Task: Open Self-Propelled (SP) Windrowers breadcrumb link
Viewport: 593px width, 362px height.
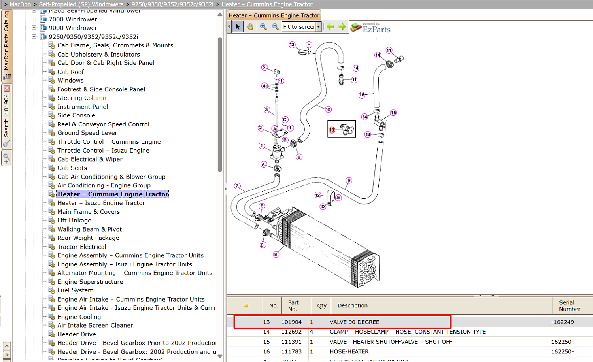Action: 81,4
